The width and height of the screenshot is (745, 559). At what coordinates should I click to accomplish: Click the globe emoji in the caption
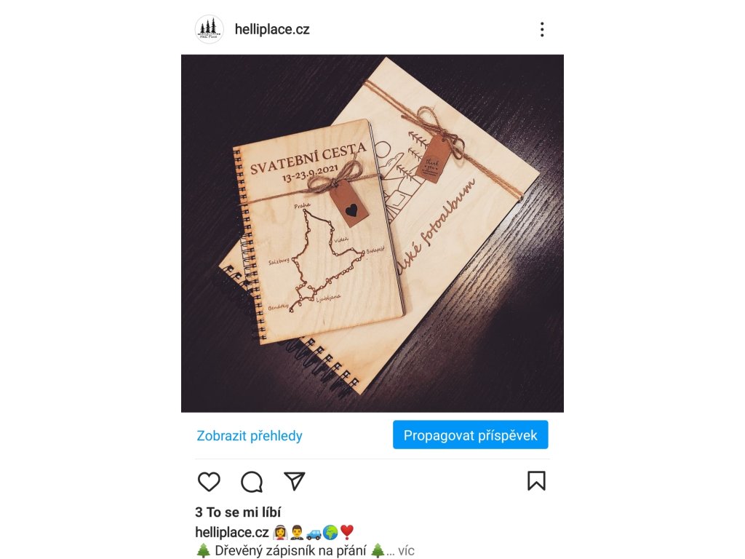[330, 532]
